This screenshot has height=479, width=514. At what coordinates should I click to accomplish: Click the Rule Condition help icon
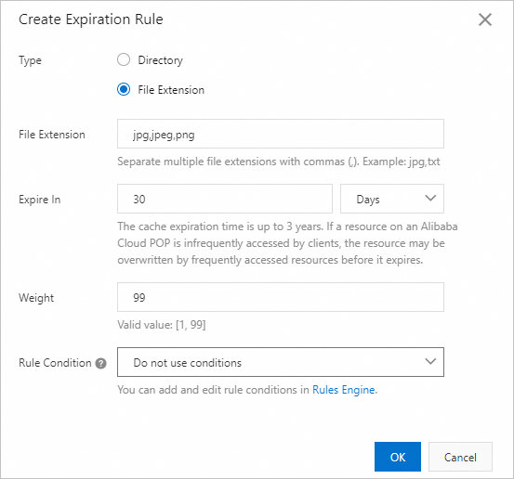click(101, 363)
